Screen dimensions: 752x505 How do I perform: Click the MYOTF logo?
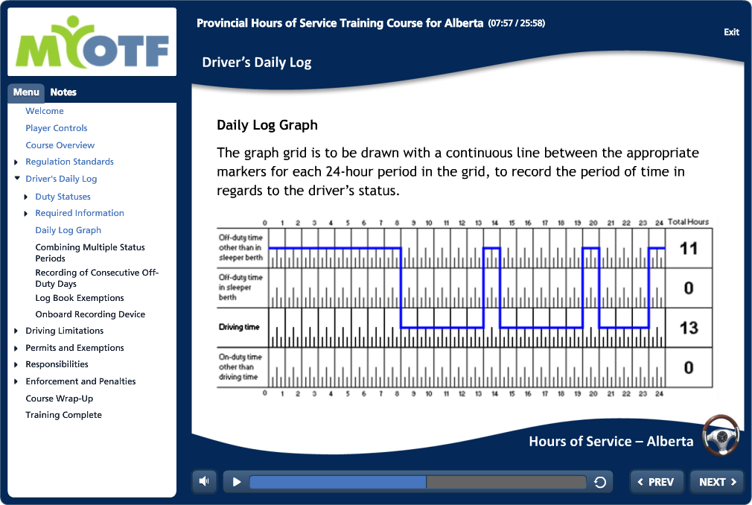click(92, 42)
